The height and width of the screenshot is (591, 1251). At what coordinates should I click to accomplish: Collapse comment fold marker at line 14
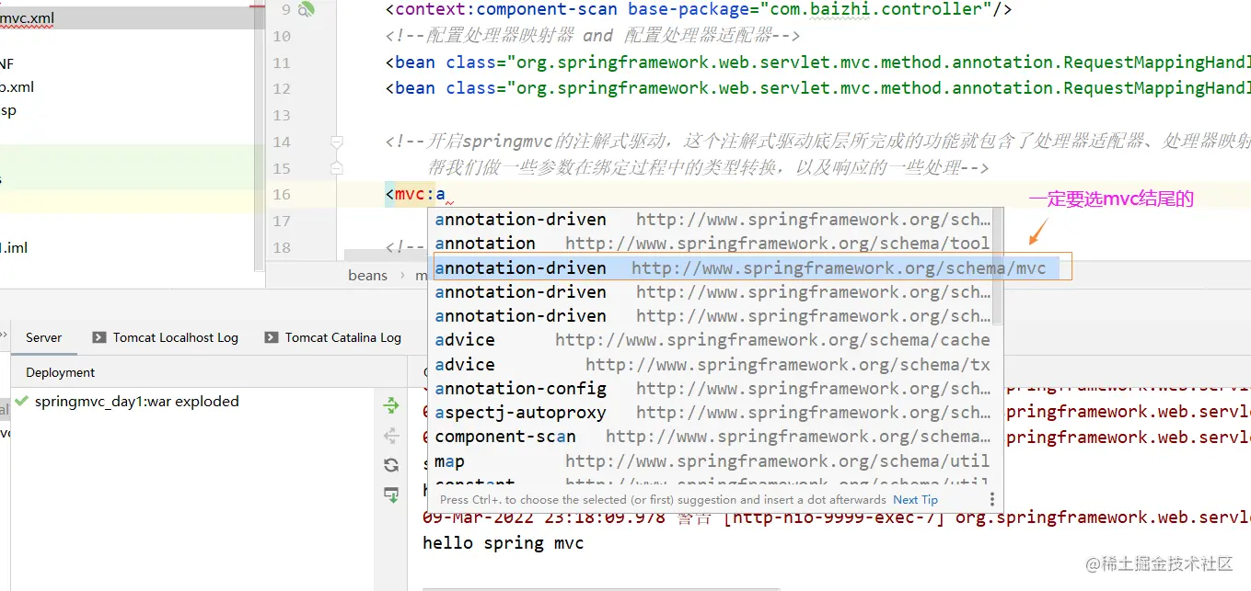(x=337, y=142)
